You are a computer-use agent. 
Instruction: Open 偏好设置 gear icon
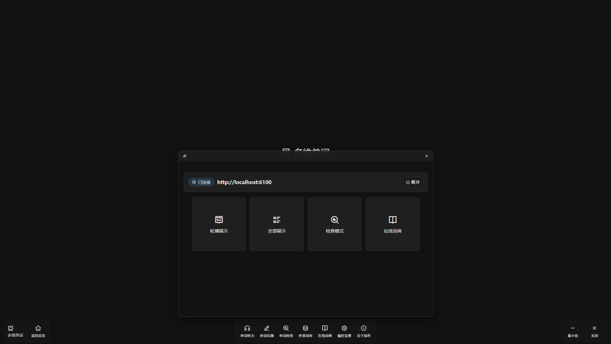344,331
